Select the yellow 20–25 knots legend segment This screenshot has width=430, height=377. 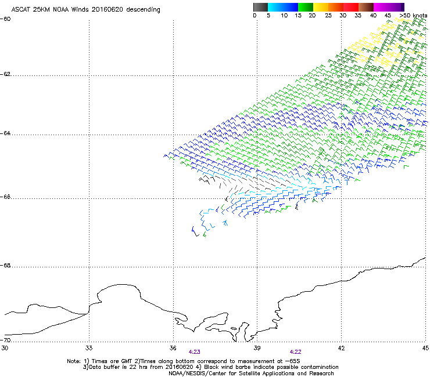(321, 7)
